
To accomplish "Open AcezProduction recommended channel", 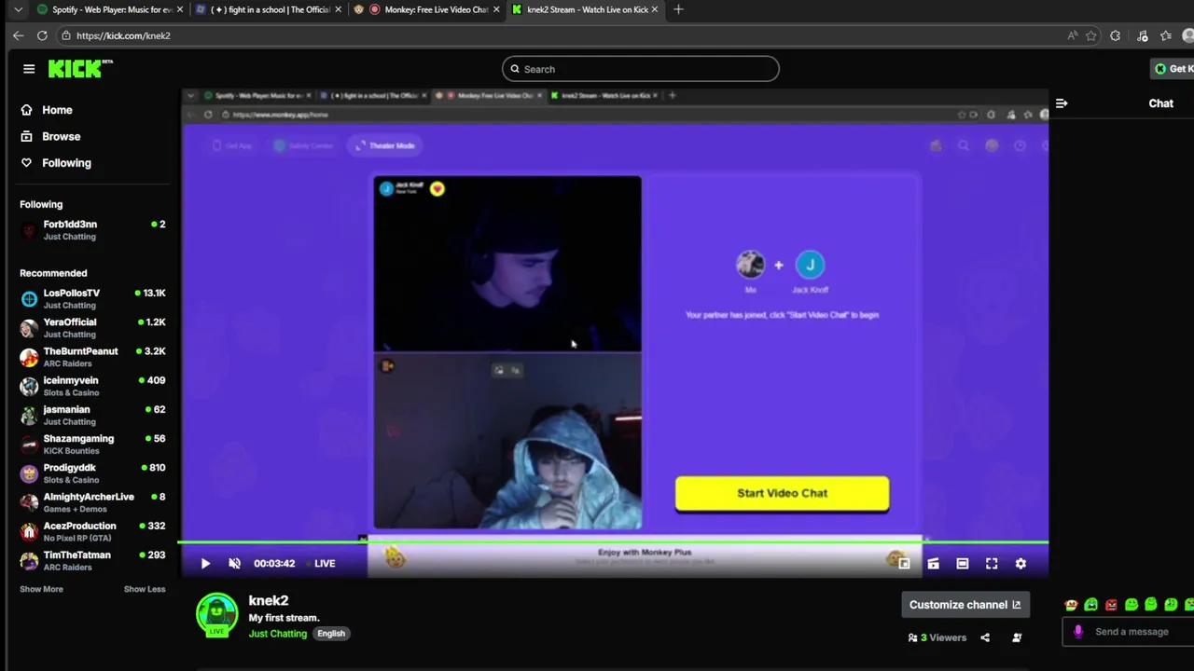I will point(92,531).
